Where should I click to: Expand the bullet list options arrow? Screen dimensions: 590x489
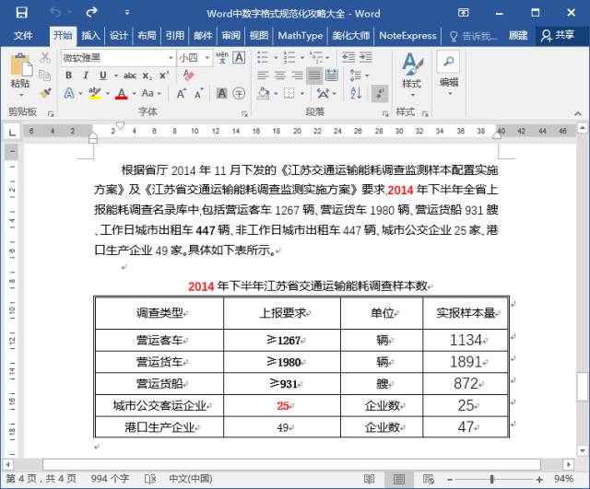tap(276, 58)
